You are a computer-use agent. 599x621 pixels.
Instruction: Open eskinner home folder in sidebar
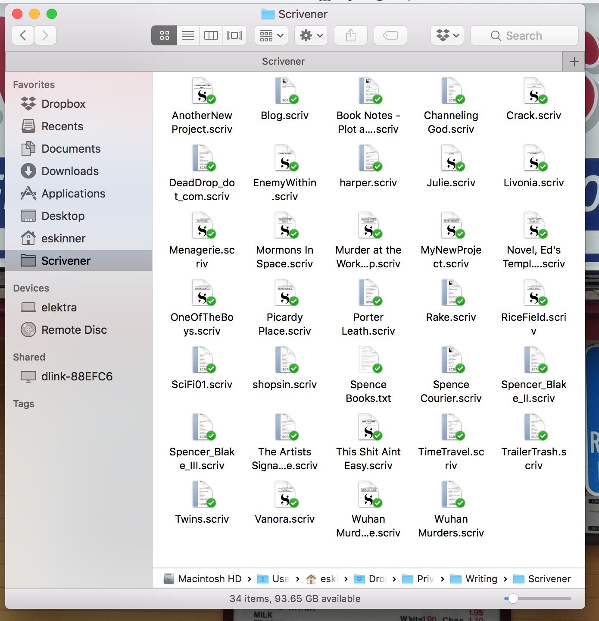coord(78,238)
